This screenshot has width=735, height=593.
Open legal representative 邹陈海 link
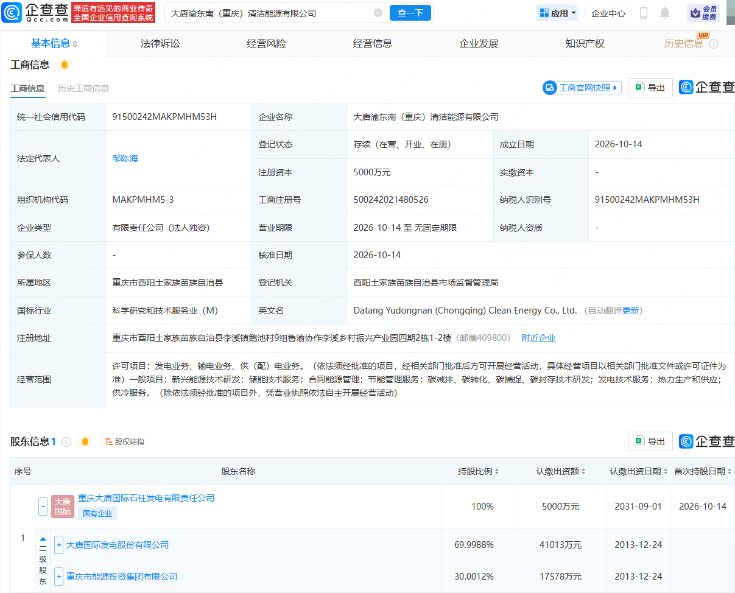pyautogui.click(x=125, y=158)
